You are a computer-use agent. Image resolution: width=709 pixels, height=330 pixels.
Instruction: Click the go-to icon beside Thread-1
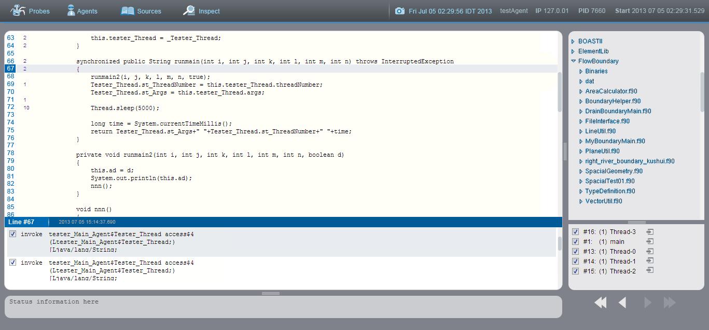pos(650,261)
